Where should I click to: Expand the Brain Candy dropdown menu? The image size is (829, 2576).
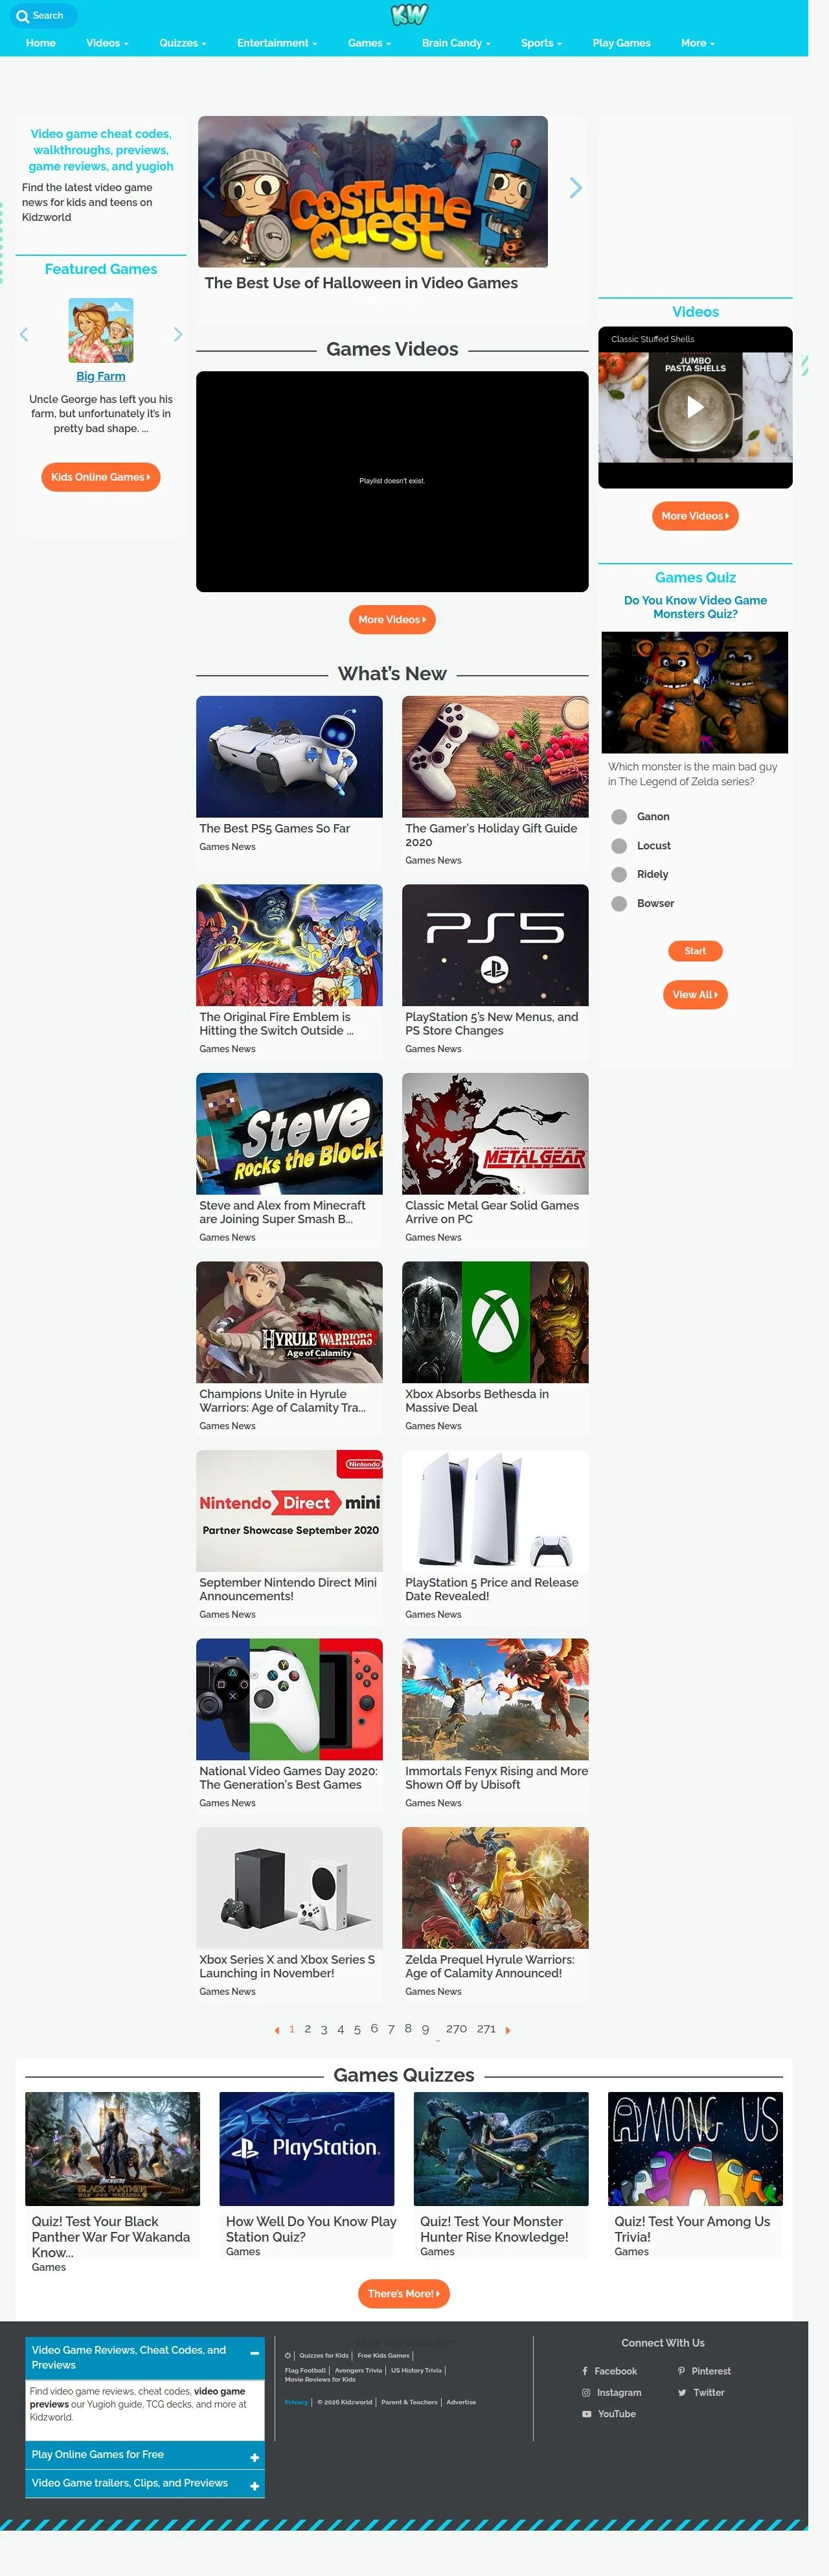tap(456, 43)
